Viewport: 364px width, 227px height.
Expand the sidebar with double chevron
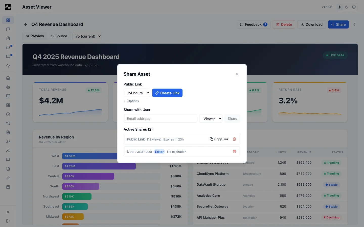(8, 212)
